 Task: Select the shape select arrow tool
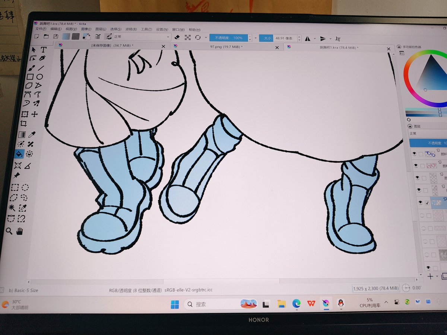click(34, 50)
